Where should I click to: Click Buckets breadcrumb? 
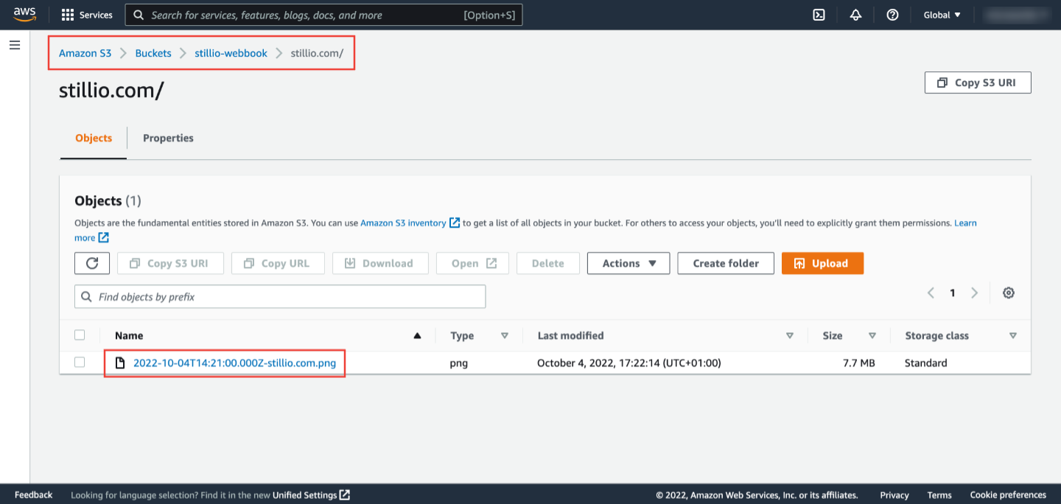click(x=153, y=53)
